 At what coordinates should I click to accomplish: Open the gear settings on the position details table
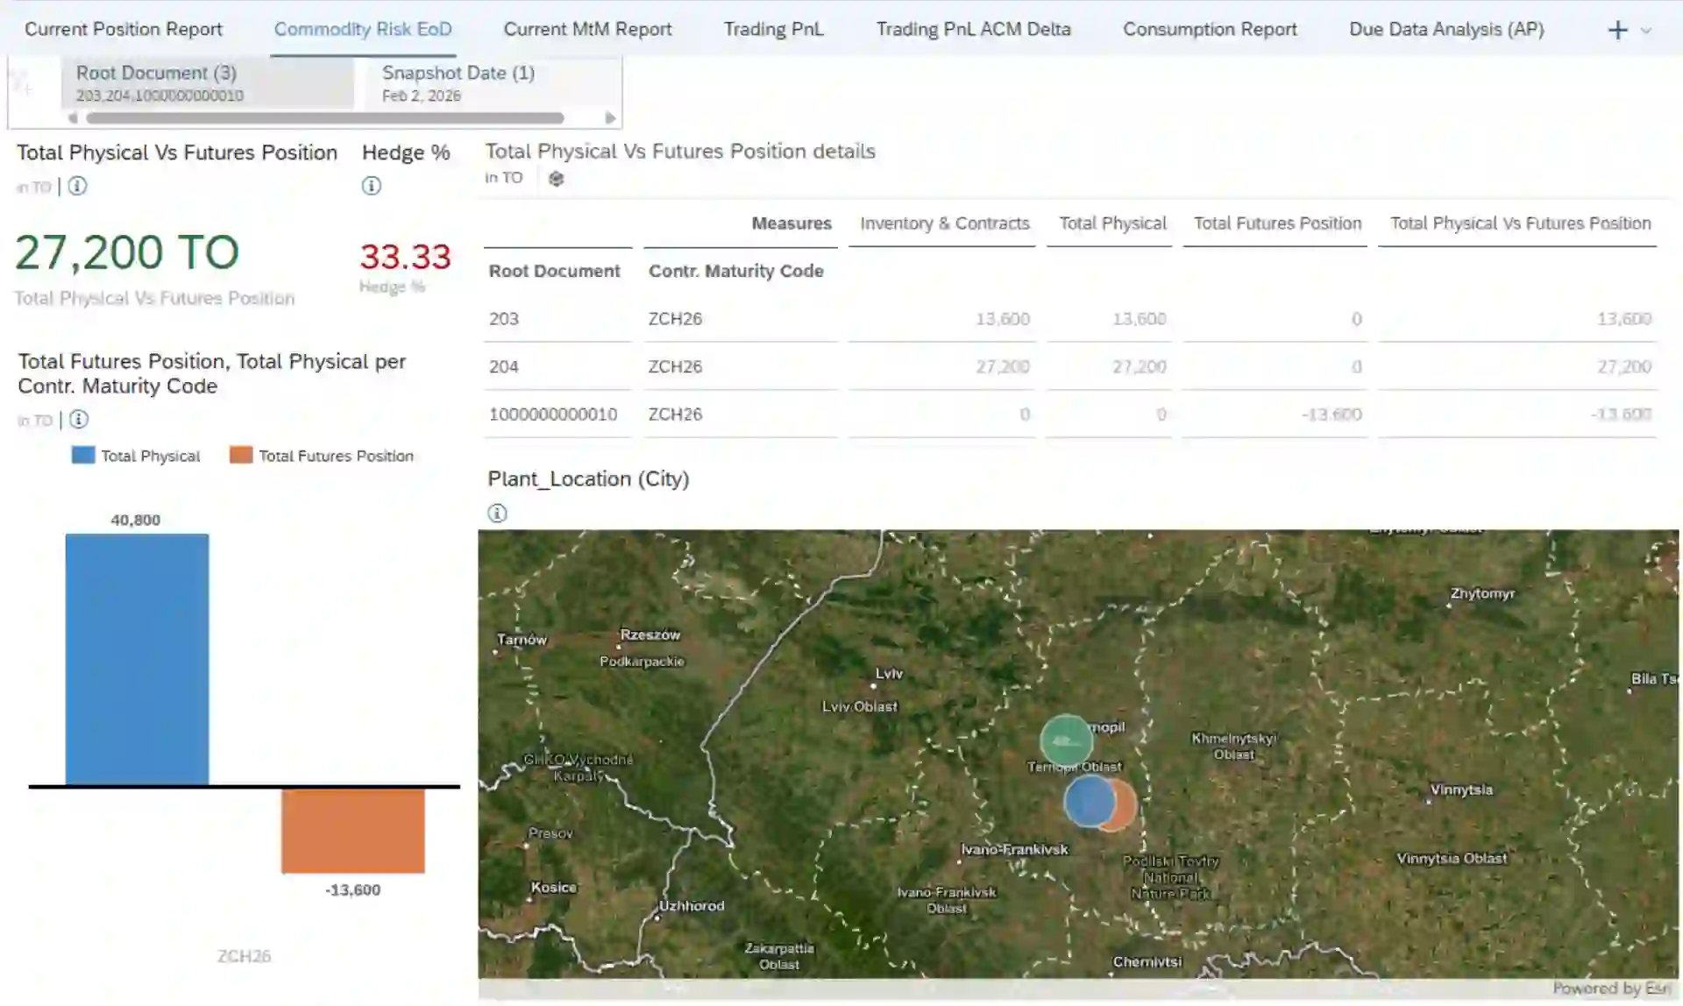click(x=557, y=178)
